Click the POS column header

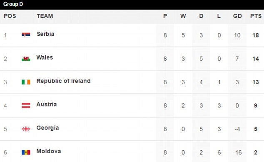pyautogui.click(x=10, y=16)
